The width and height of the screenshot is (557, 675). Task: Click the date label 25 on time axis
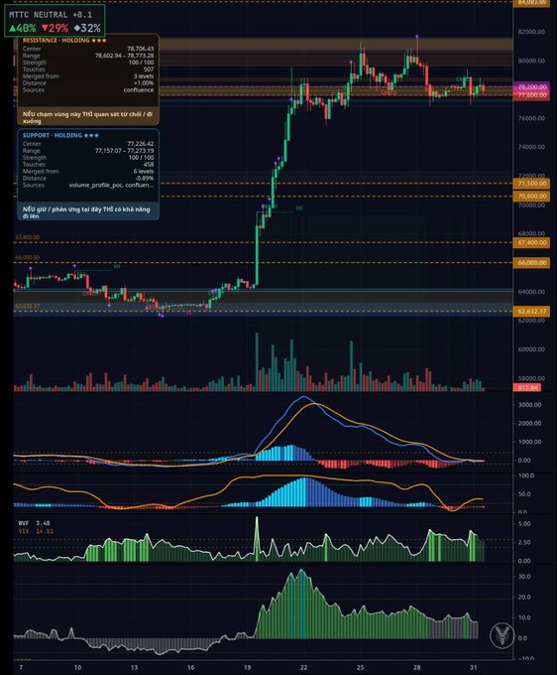pos(360,668)
